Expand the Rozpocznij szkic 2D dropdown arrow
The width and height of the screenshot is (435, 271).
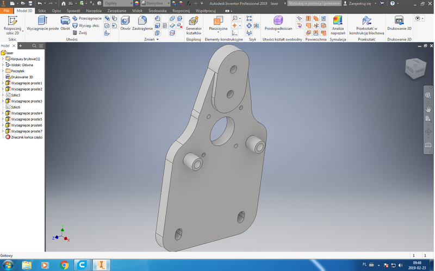coord(23,31)
